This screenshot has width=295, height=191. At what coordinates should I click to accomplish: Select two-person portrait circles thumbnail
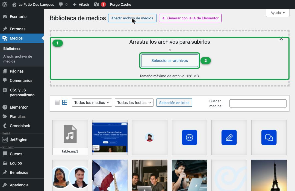click(70, 175)
